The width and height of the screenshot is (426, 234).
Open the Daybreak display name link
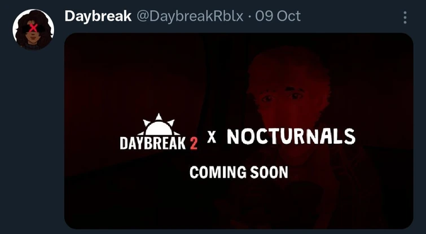(x=98, y=16)
